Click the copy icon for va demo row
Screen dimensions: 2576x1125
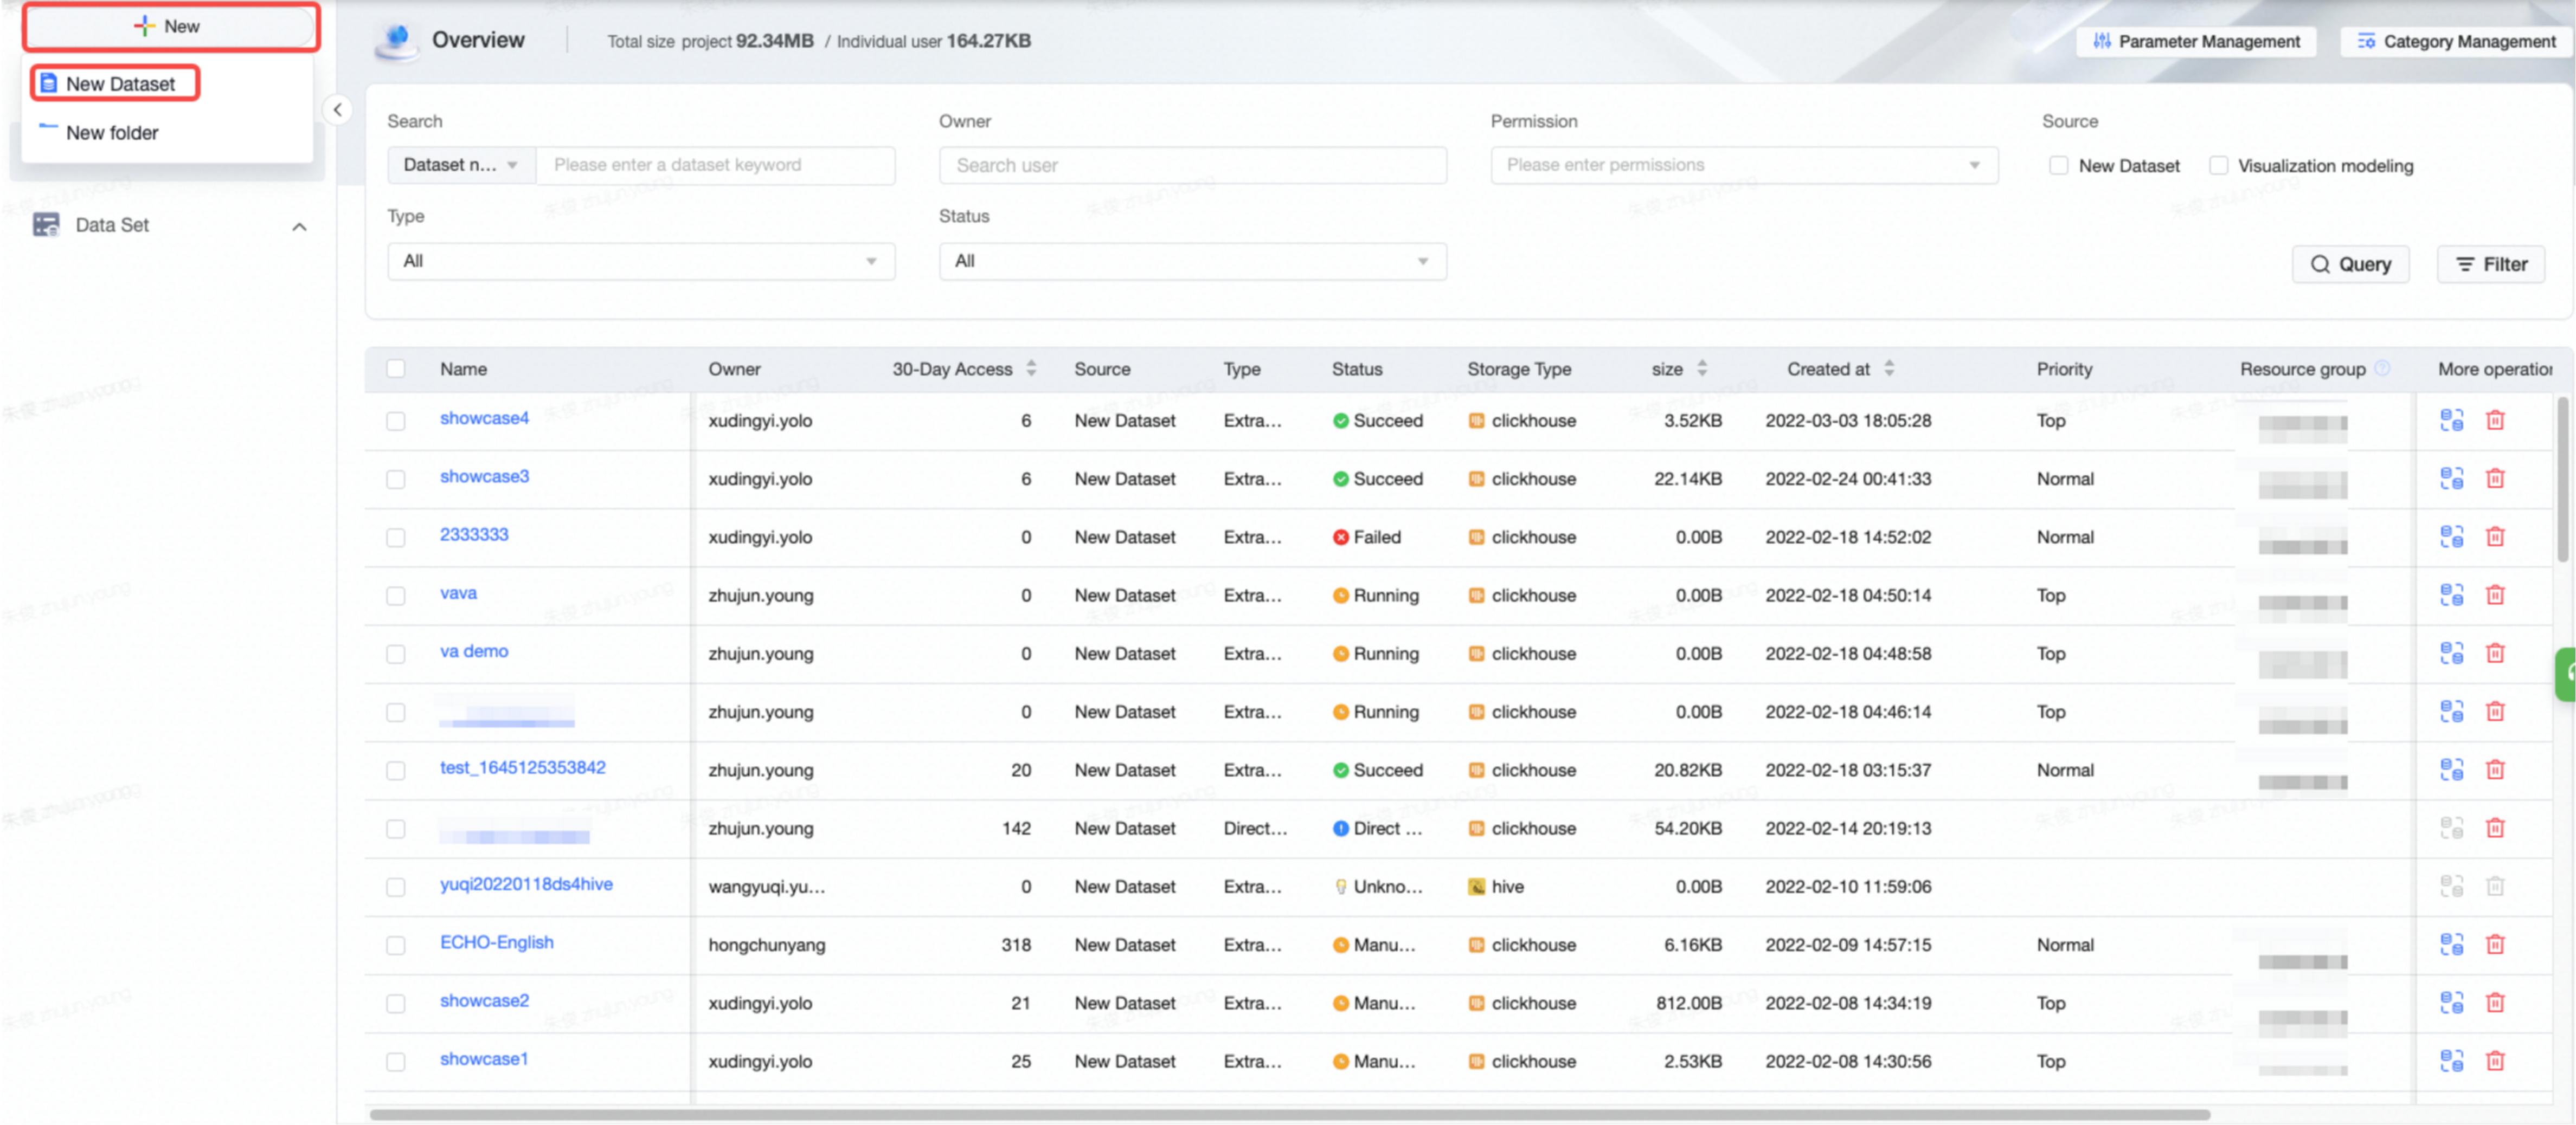point(2451,654)
